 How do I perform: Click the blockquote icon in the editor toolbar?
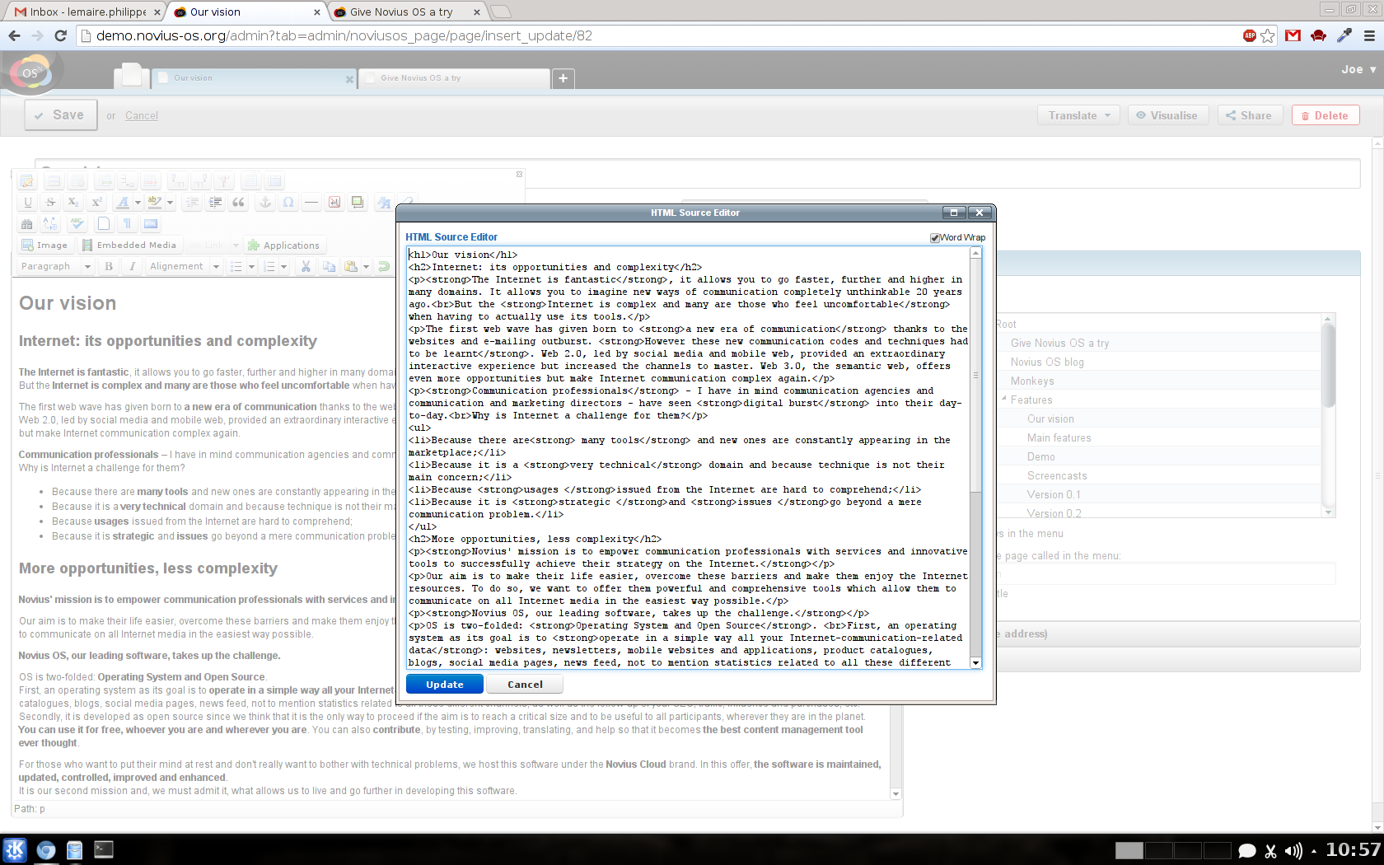239,203
